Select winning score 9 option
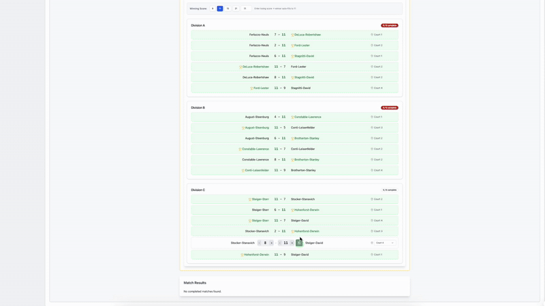Screen dimensions: 545x306 tap(213, 9)
